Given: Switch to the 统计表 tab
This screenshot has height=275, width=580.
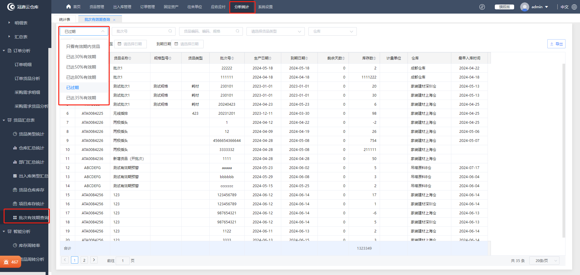Looking at the screenshot, I should click(65, 20).
